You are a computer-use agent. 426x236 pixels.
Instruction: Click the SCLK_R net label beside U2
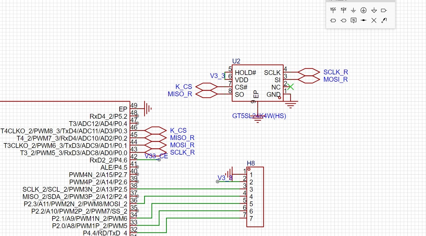click(x=336, y=72)
